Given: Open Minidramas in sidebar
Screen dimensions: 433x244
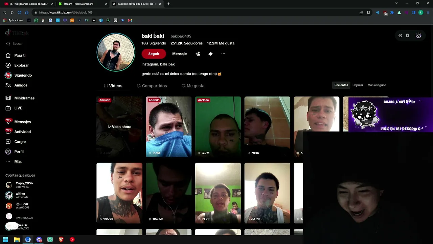Looking at the screenshot, I should point(20,98).
